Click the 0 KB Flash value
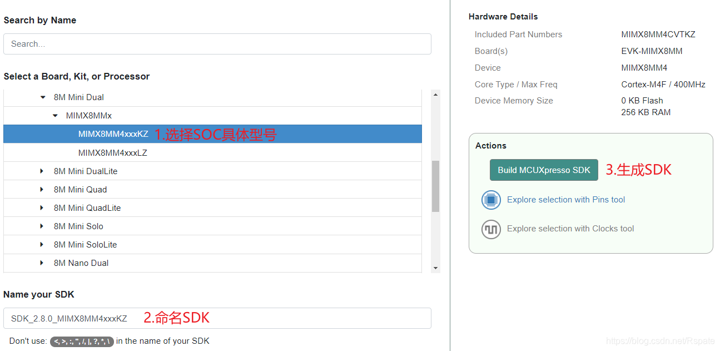This screenshot has height=351, width=720. 642,101
